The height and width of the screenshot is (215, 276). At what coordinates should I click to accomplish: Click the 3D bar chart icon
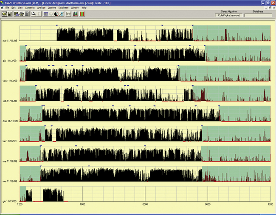(x=75, y=14)
